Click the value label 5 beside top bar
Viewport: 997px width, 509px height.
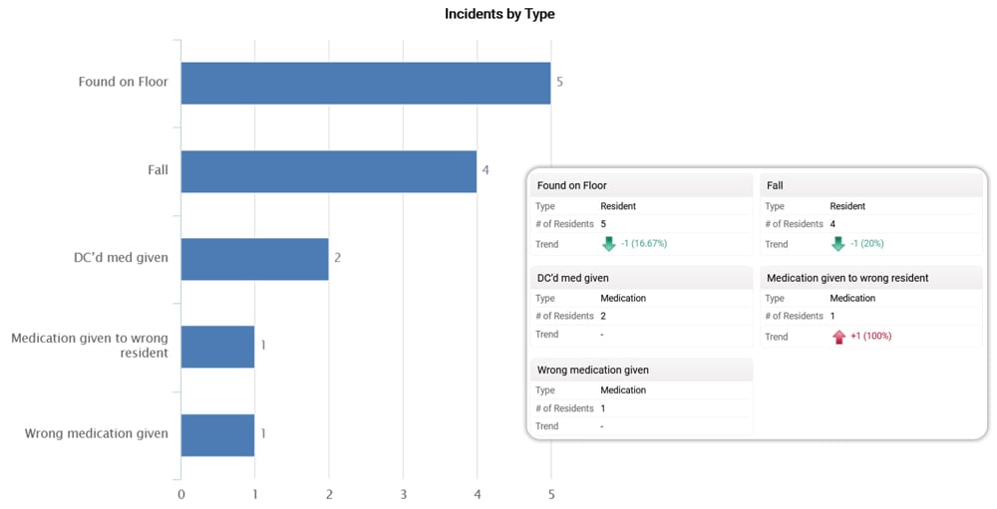point(559,82)
